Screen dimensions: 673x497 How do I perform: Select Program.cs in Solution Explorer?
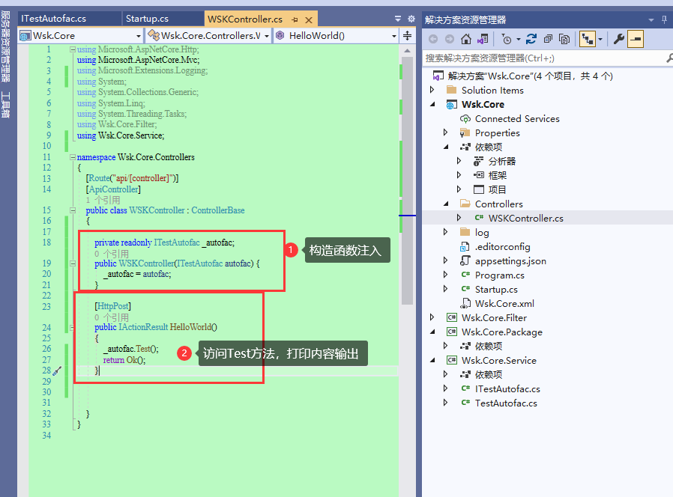pos(500,275)
